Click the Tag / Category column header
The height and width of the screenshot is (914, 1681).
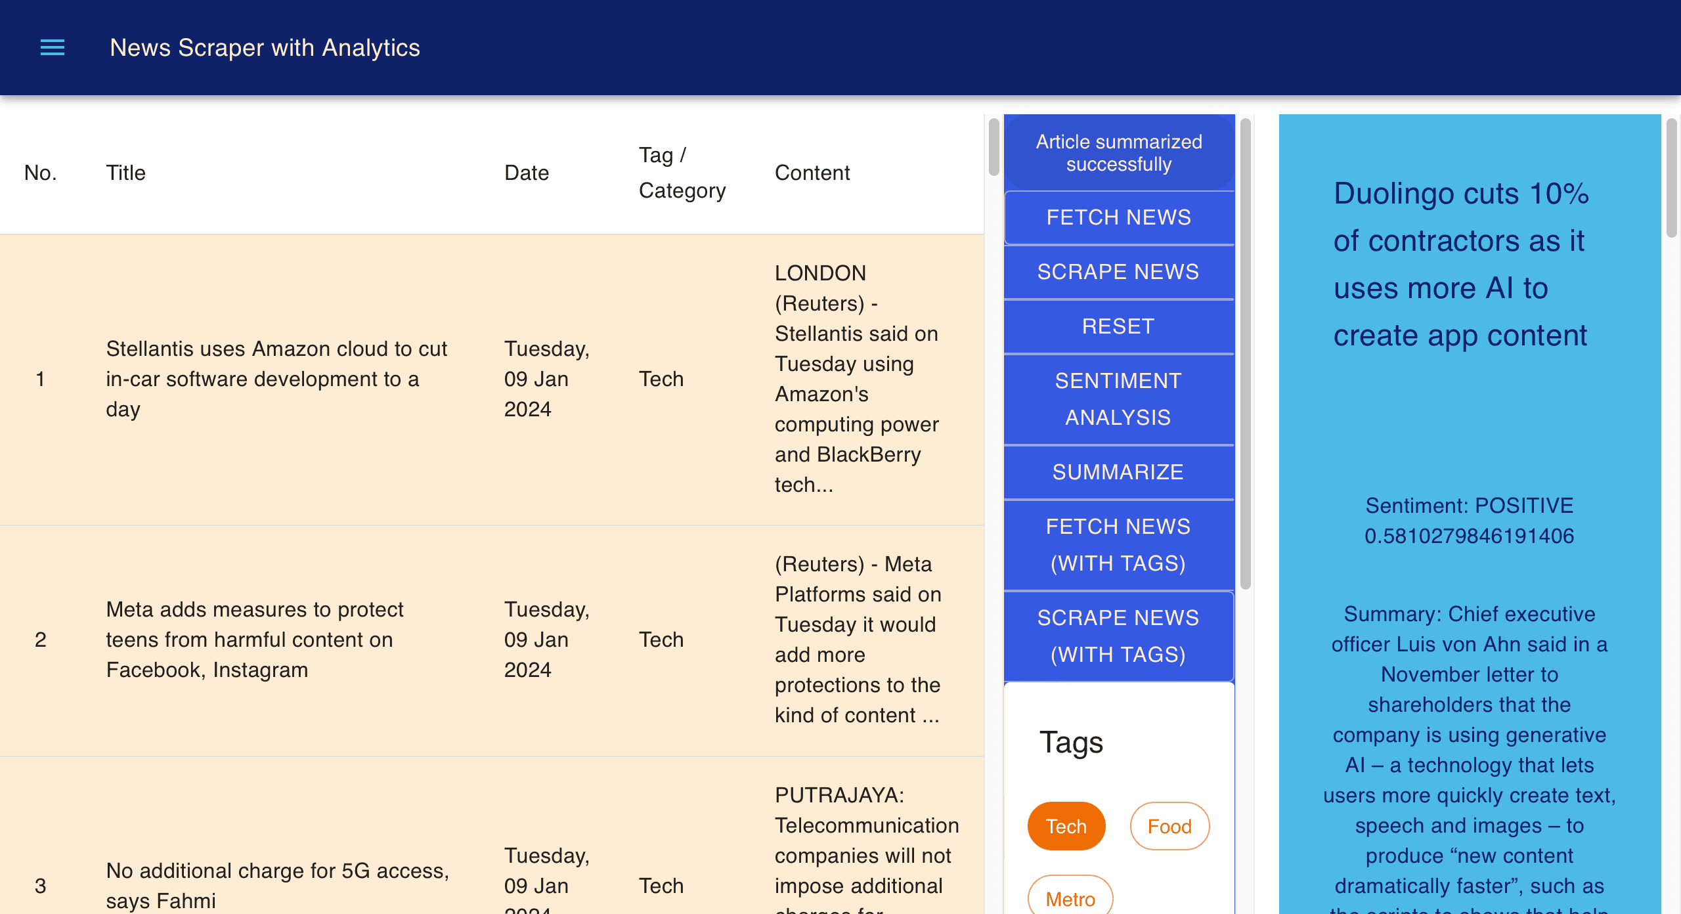[682, 173]
